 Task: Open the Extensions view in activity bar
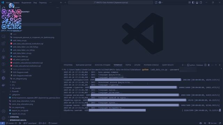[3, 43]
